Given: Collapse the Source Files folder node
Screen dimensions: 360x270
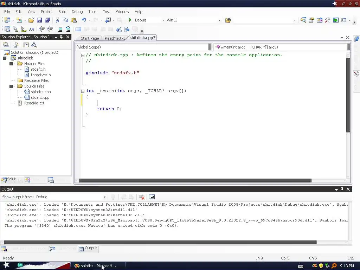Looking at the screenshot, I should coord(11,86).
